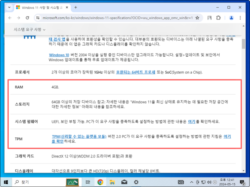Select the 스토리지 row label
The height and width of the screenshot is (187, 250).
(22, 104)
